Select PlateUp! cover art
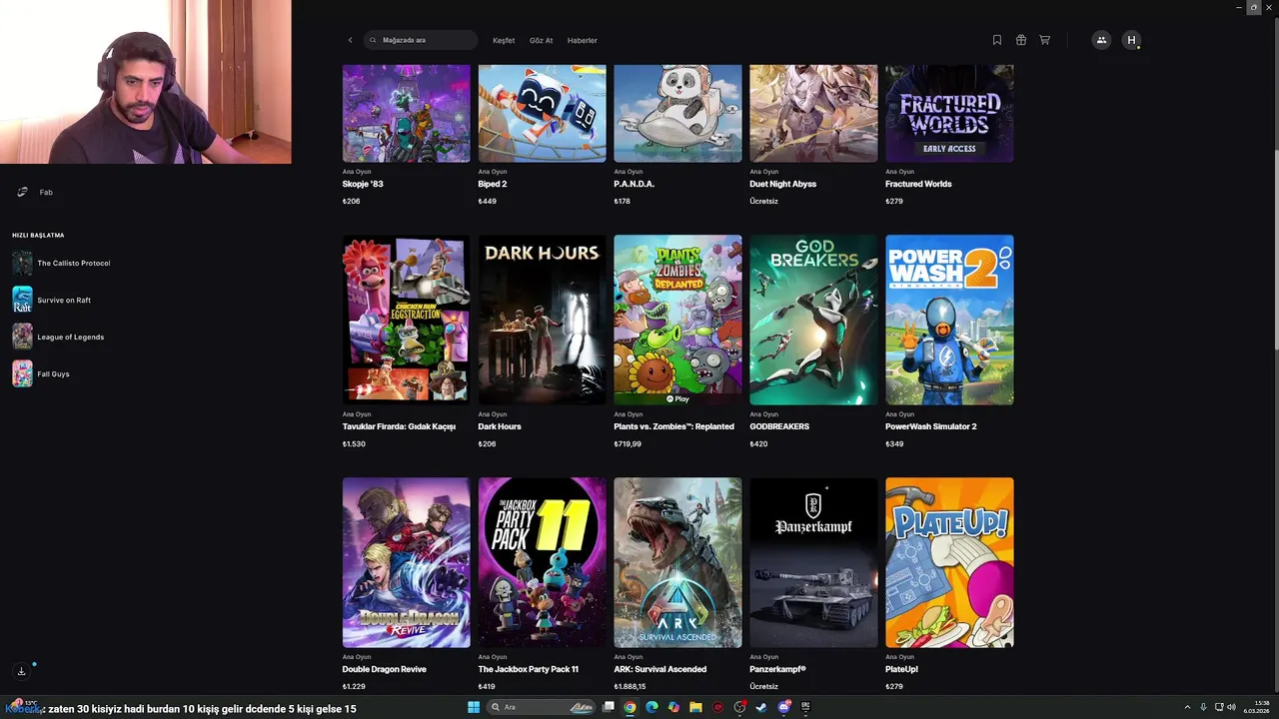1279x719 pixels. (949, 562)
